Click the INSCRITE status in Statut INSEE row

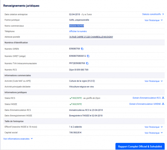click(x=77, y=104)
